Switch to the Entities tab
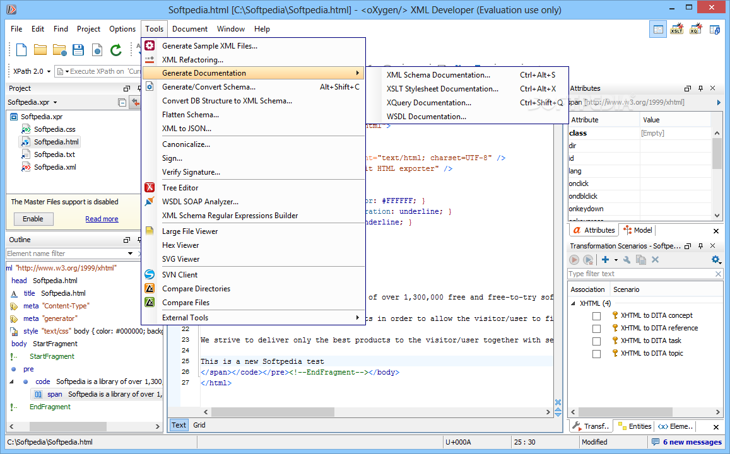 (x=635, y=426)
